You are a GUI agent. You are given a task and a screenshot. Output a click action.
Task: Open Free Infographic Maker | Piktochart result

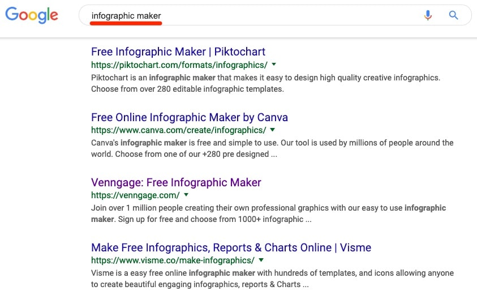pyautogui.click(x=178, y=52)
